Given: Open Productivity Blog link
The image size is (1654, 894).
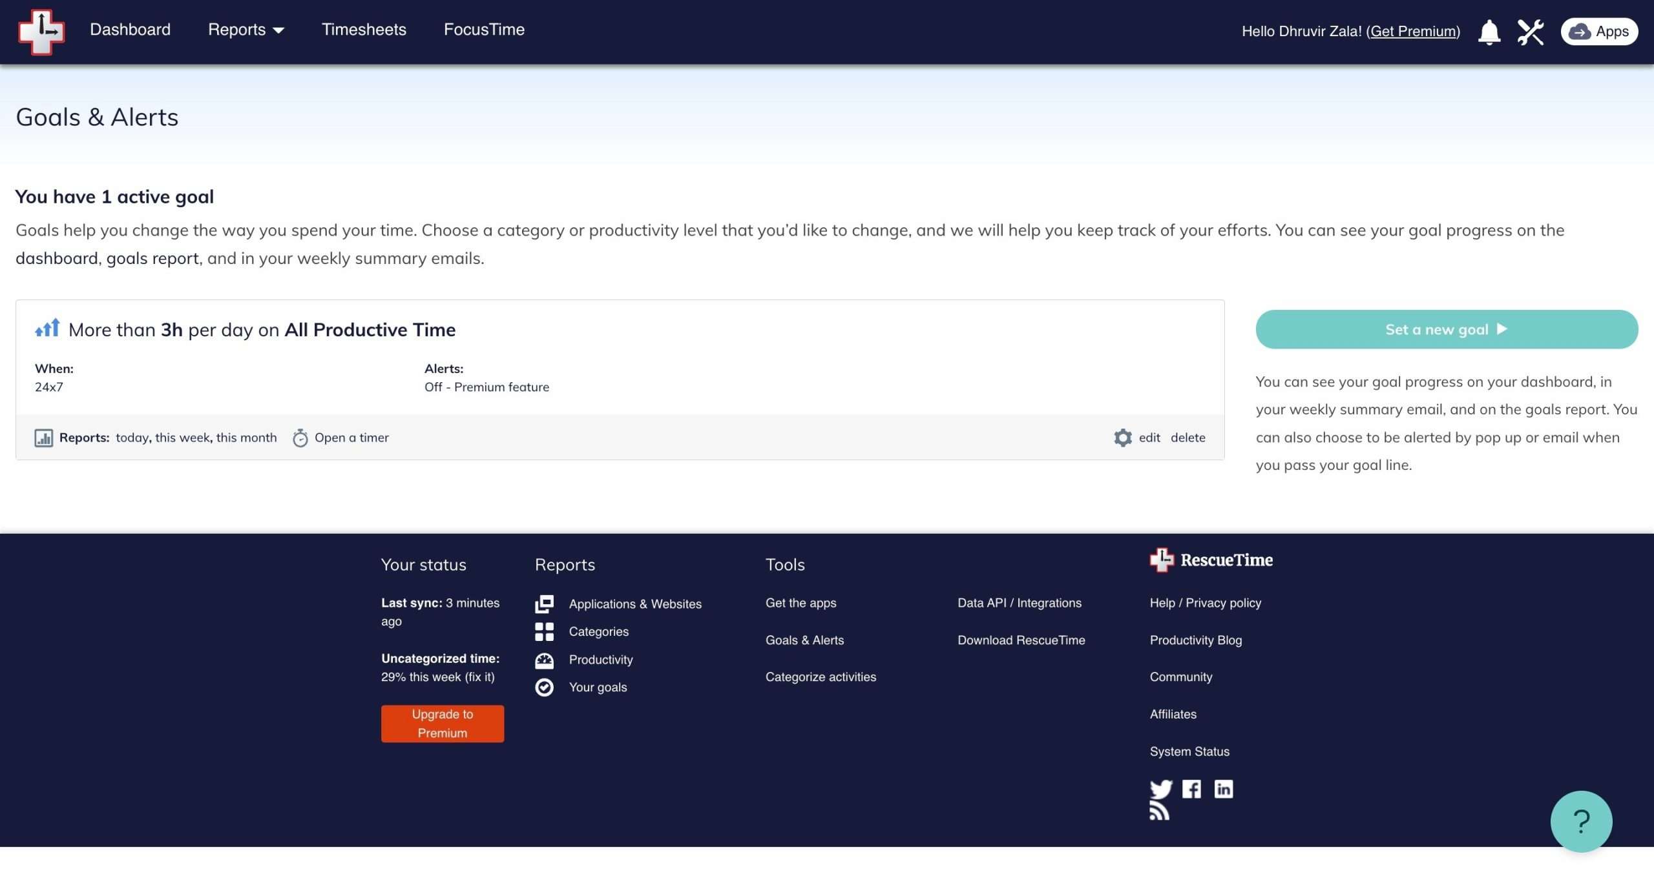Looking at the screenshot, I should coord(1195,640).
